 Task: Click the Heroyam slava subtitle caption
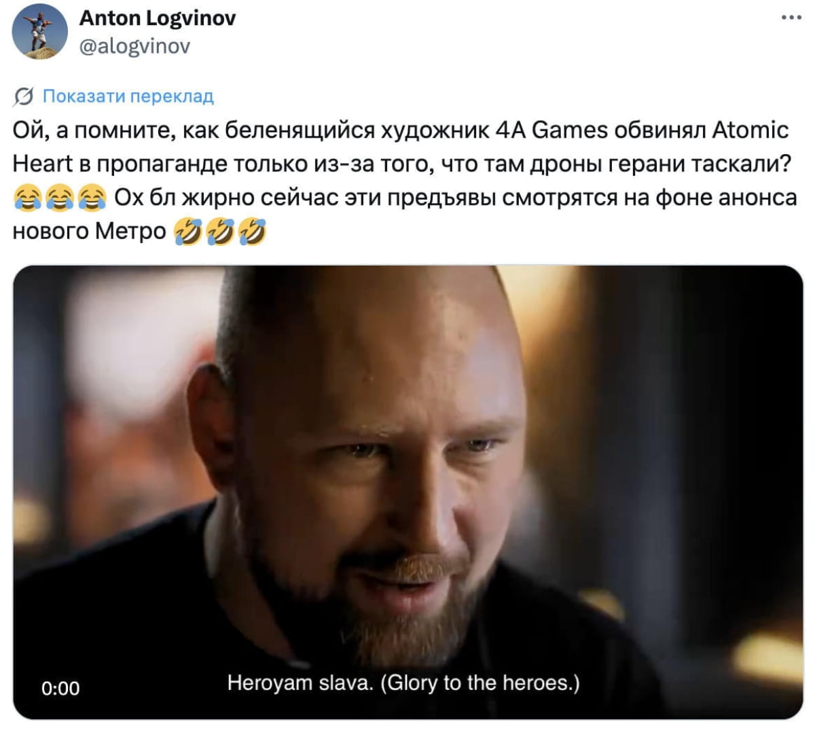pos(403,682)
